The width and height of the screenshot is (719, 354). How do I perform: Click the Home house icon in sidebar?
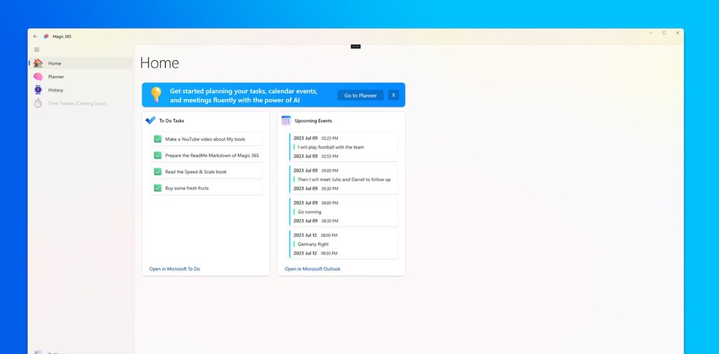38,63
